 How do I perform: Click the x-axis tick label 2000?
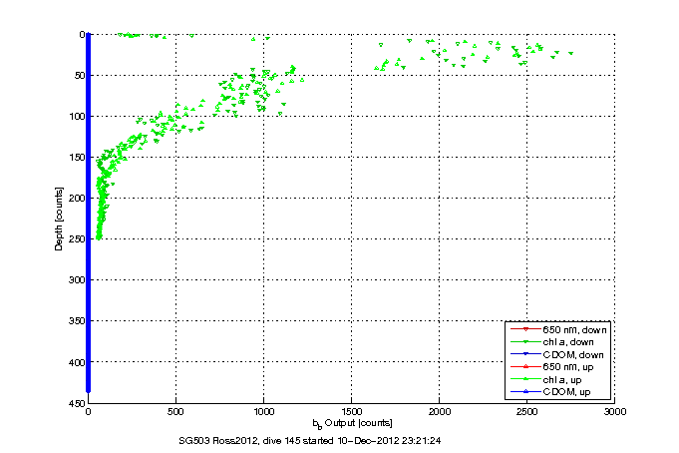click(439, 411)
